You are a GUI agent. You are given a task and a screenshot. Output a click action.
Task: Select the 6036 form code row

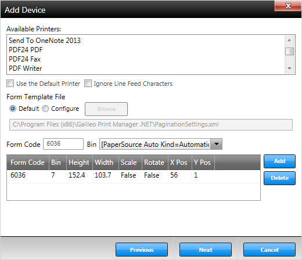tap(134, 175)
